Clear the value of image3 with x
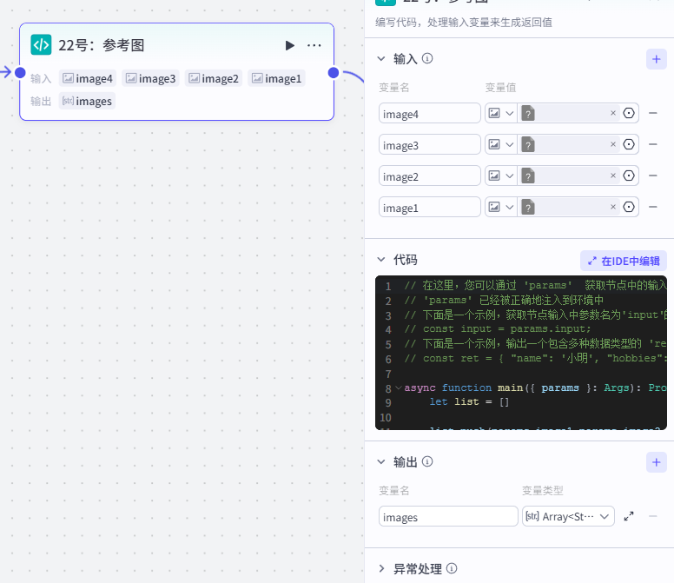 (x=613, y=144)
